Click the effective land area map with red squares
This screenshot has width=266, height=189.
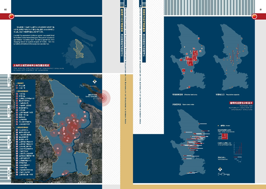188,57
